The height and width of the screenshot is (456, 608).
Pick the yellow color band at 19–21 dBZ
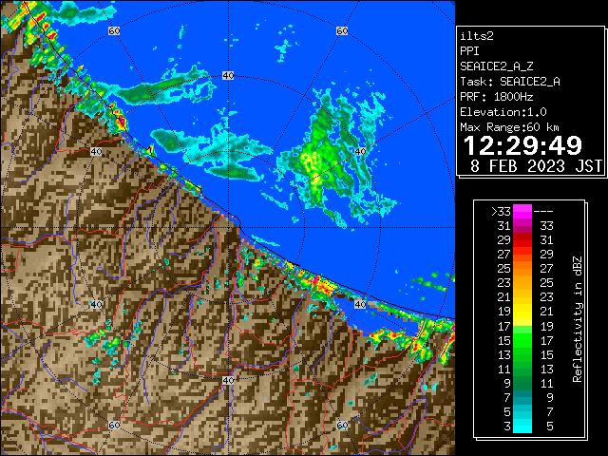point(522,312)
